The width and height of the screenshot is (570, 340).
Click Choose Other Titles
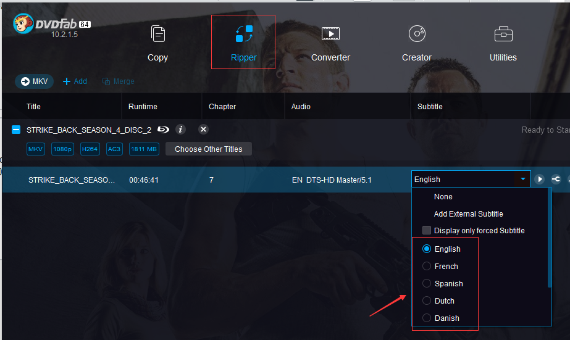(209, 149)
